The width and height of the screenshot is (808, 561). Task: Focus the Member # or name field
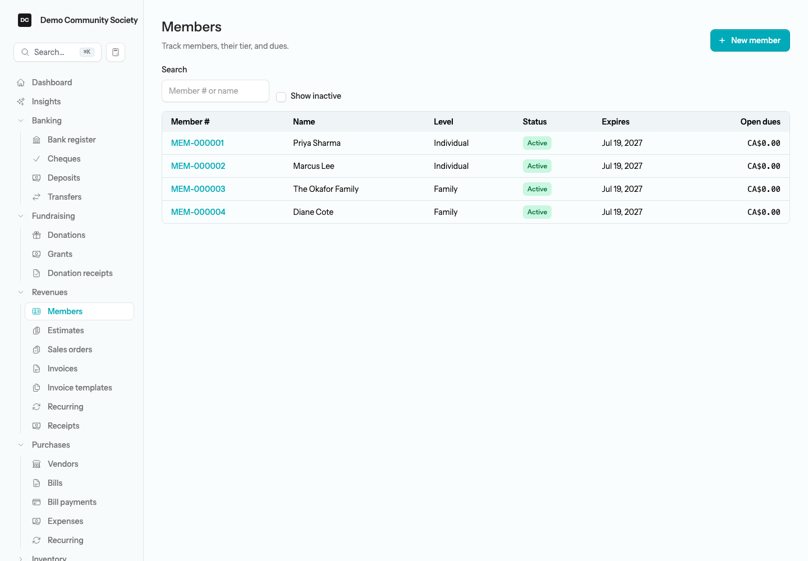pyautogui.click(x=215, y=91)
